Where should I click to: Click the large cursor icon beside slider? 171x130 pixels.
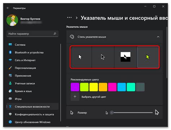pos(157,112)
